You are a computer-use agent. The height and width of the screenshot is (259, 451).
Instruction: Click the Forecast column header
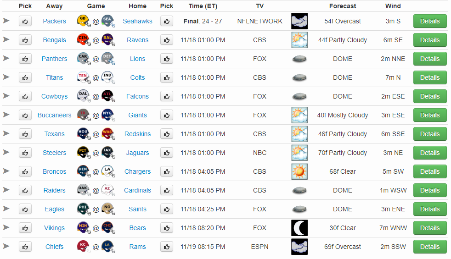pos(343,6)
